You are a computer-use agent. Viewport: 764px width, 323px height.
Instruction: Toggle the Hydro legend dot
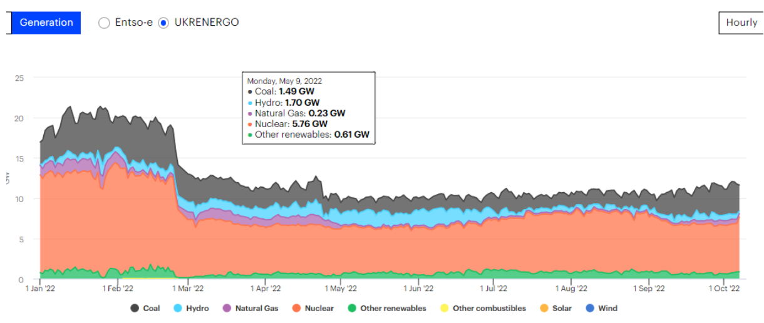(x=178, y=308)
